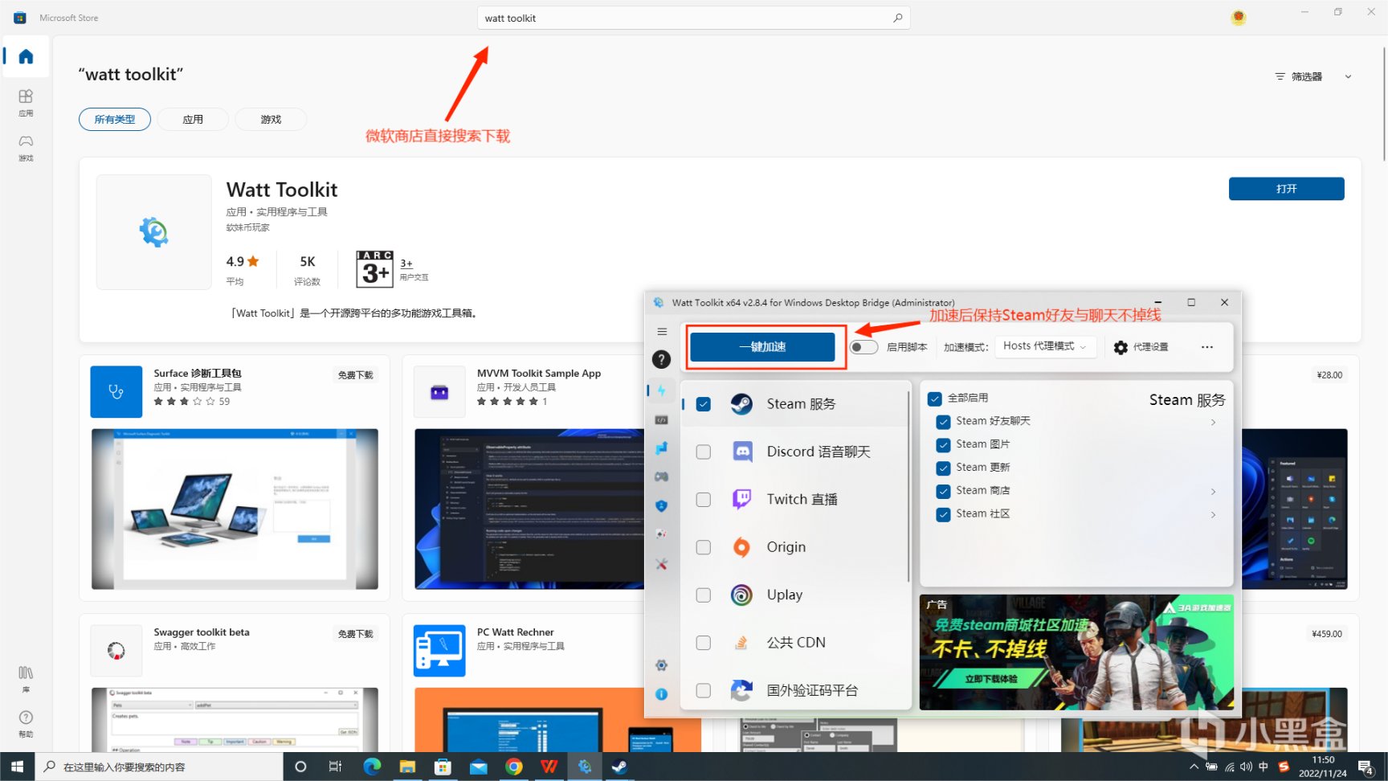1388x781 pixels.
Task: Open the MVVM Toolkit Sample App listing
Action: 538,374
